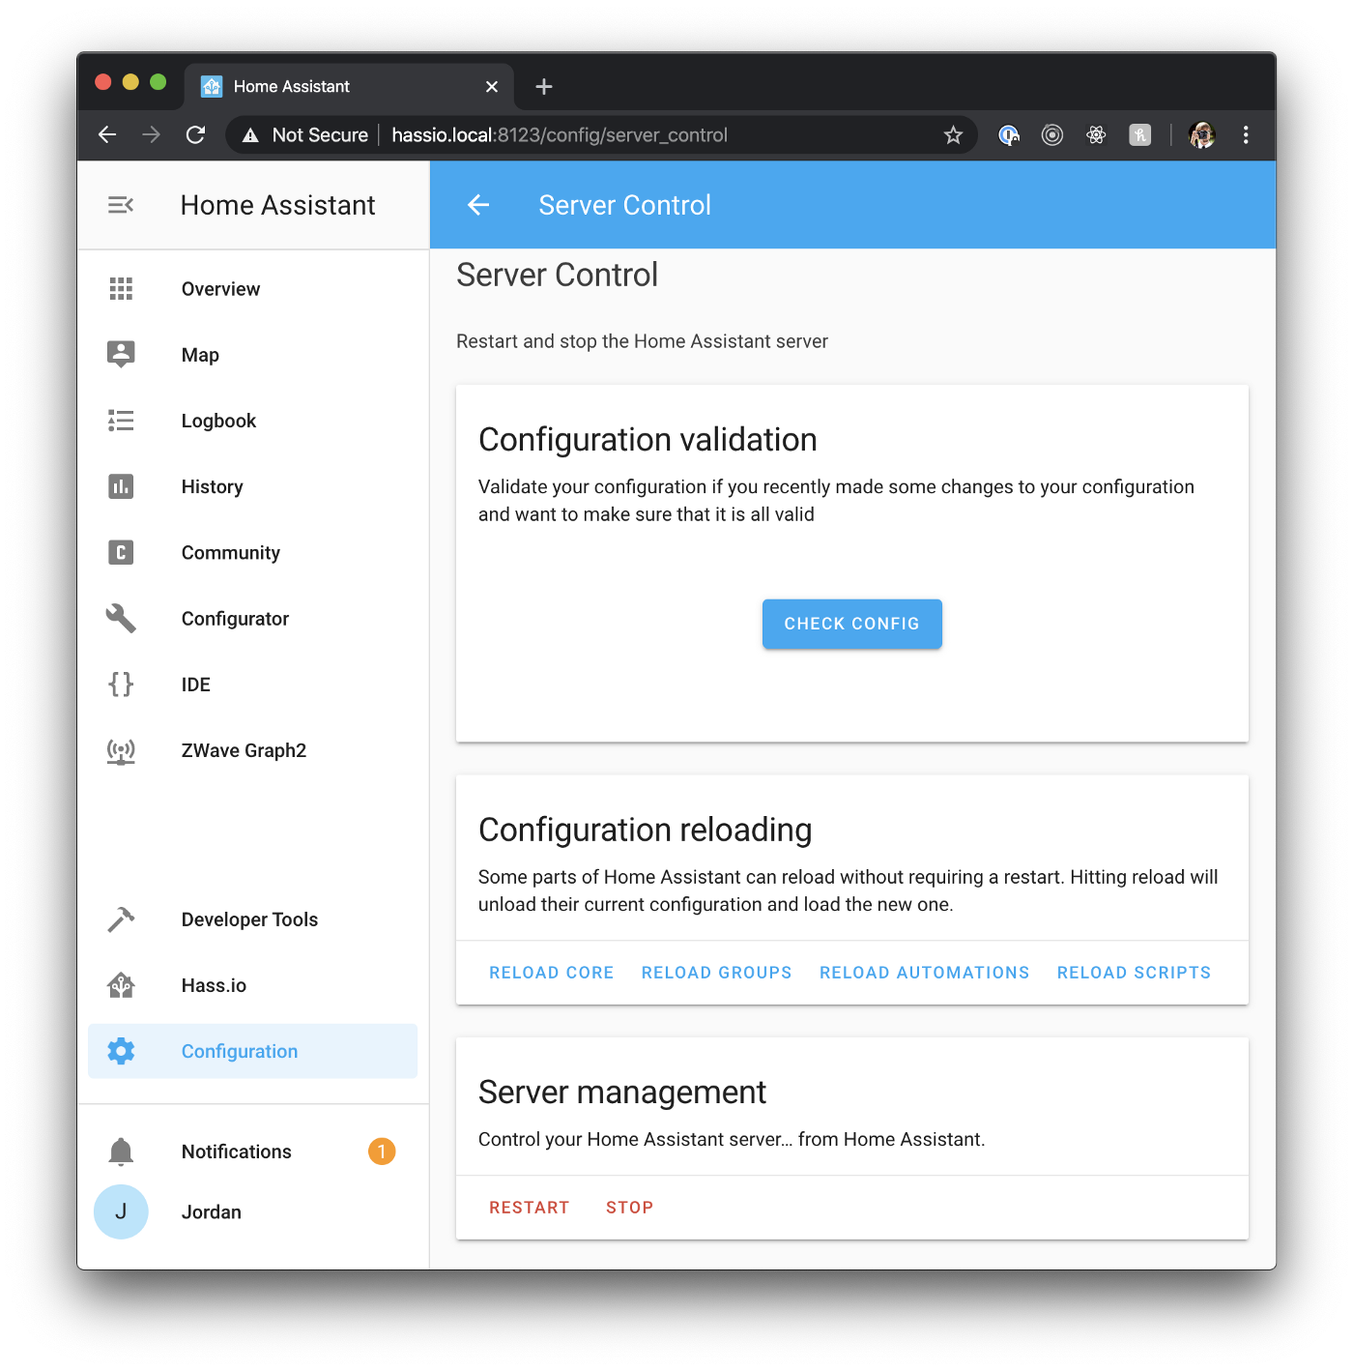Collapse the Home Assistant sidebar
Viewport: 1353px width, 1371px height.
120,204
